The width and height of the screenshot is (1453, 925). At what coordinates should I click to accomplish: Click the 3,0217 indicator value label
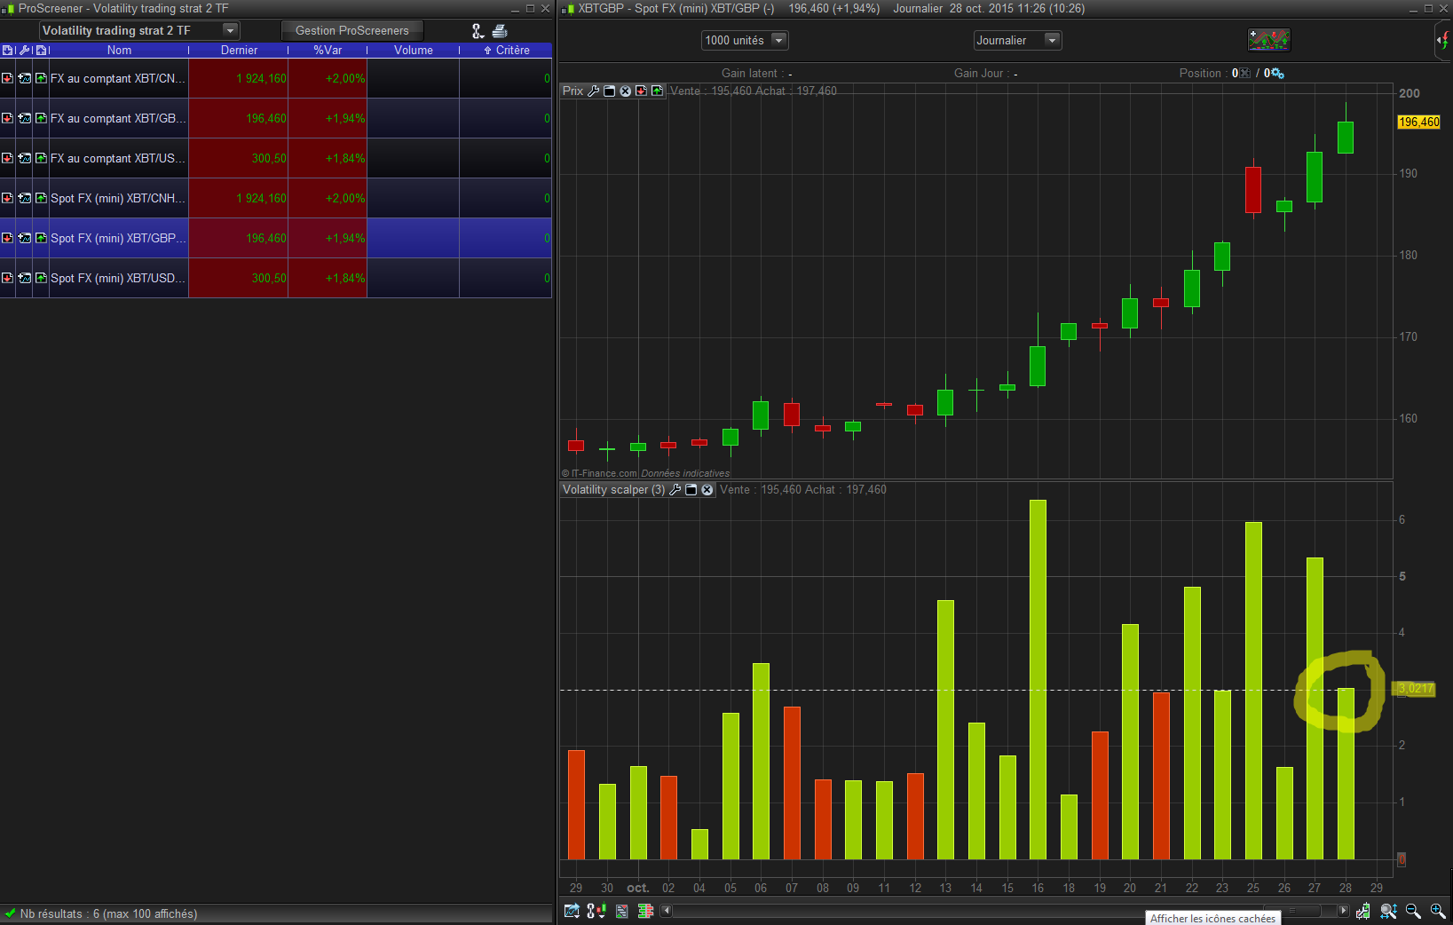point(1416,689)
